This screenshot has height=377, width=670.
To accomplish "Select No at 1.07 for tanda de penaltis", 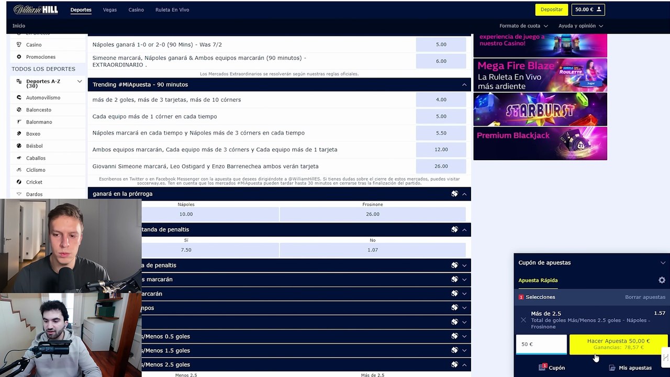I will pos(373,250).
